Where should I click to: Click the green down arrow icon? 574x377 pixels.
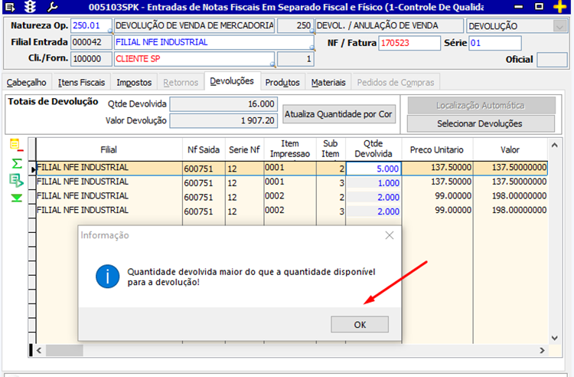coord(17,198)
